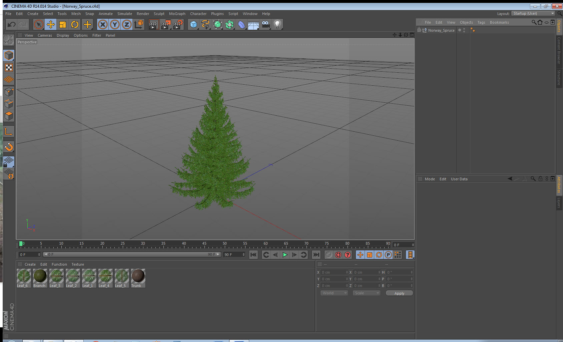Go to start of animation
The height and width of the screenshot is (342, 563).
253,255
